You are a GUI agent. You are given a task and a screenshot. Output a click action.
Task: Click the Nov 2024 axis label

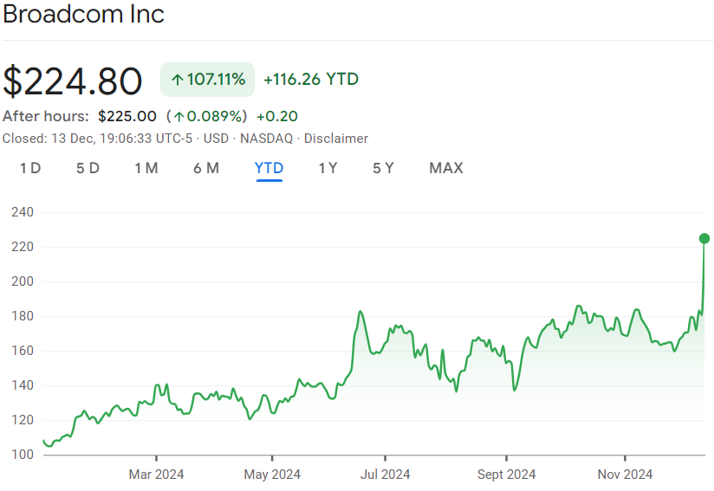(x=625, y=475)
